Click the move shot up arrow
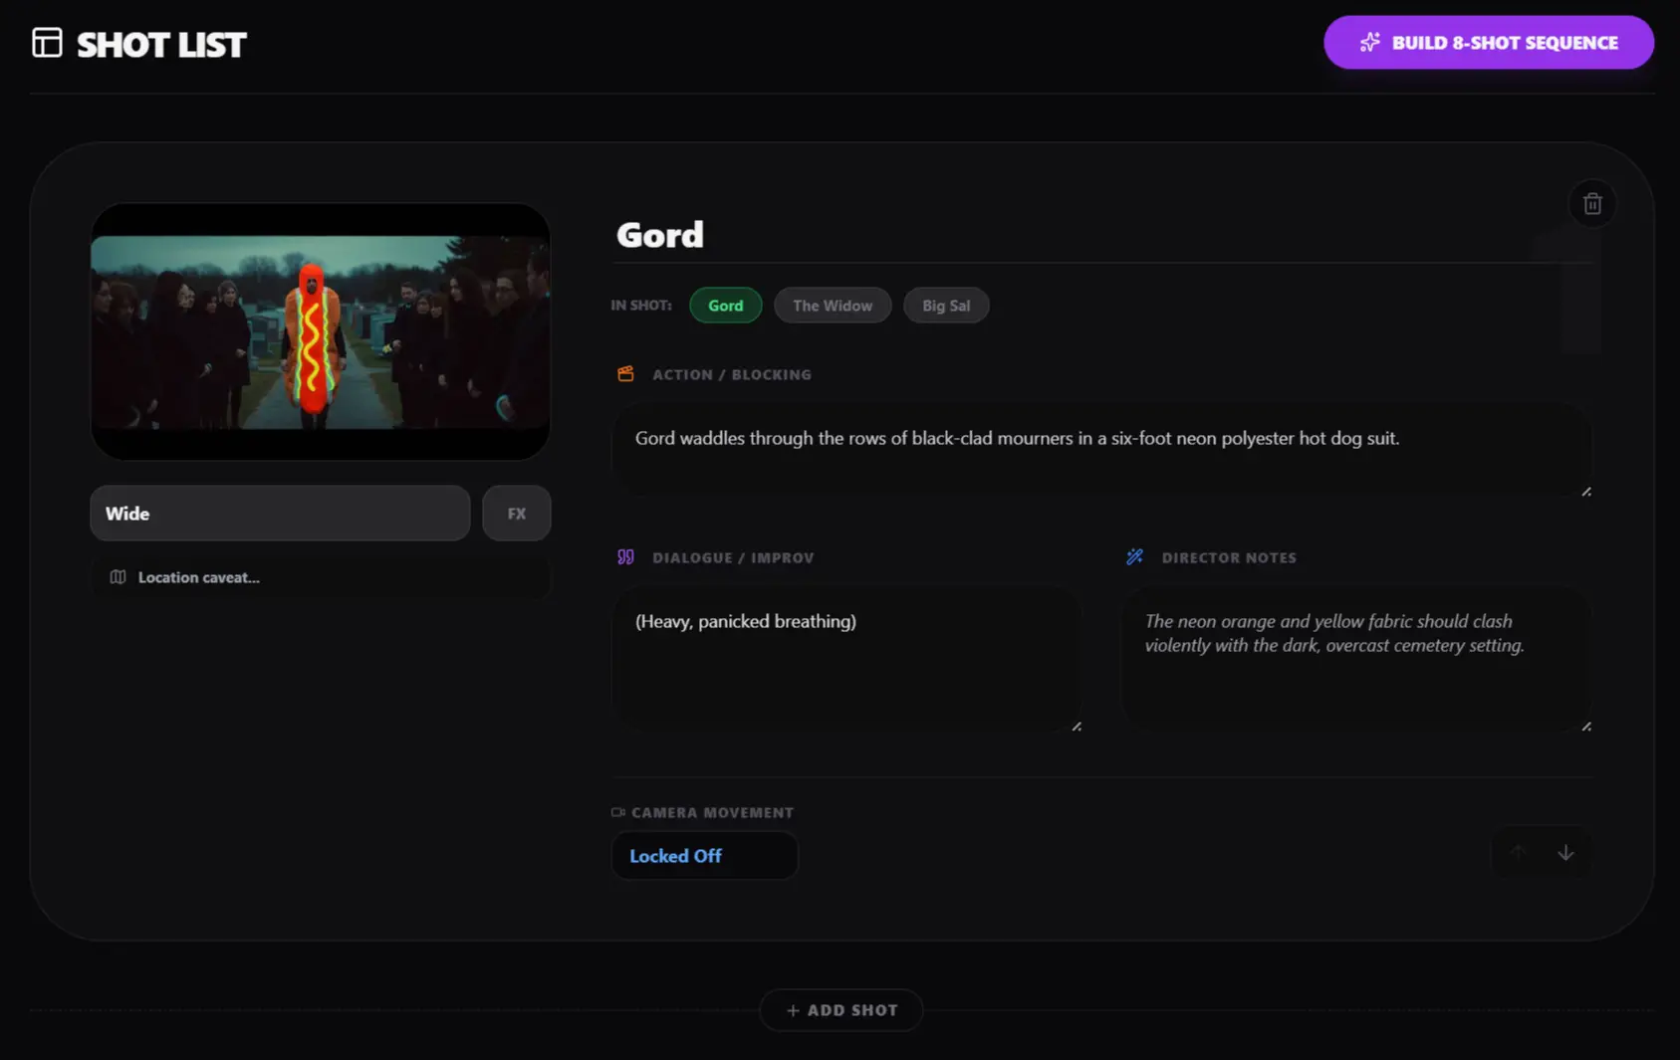The image size is (1680, 1060). click(1517, 853)
